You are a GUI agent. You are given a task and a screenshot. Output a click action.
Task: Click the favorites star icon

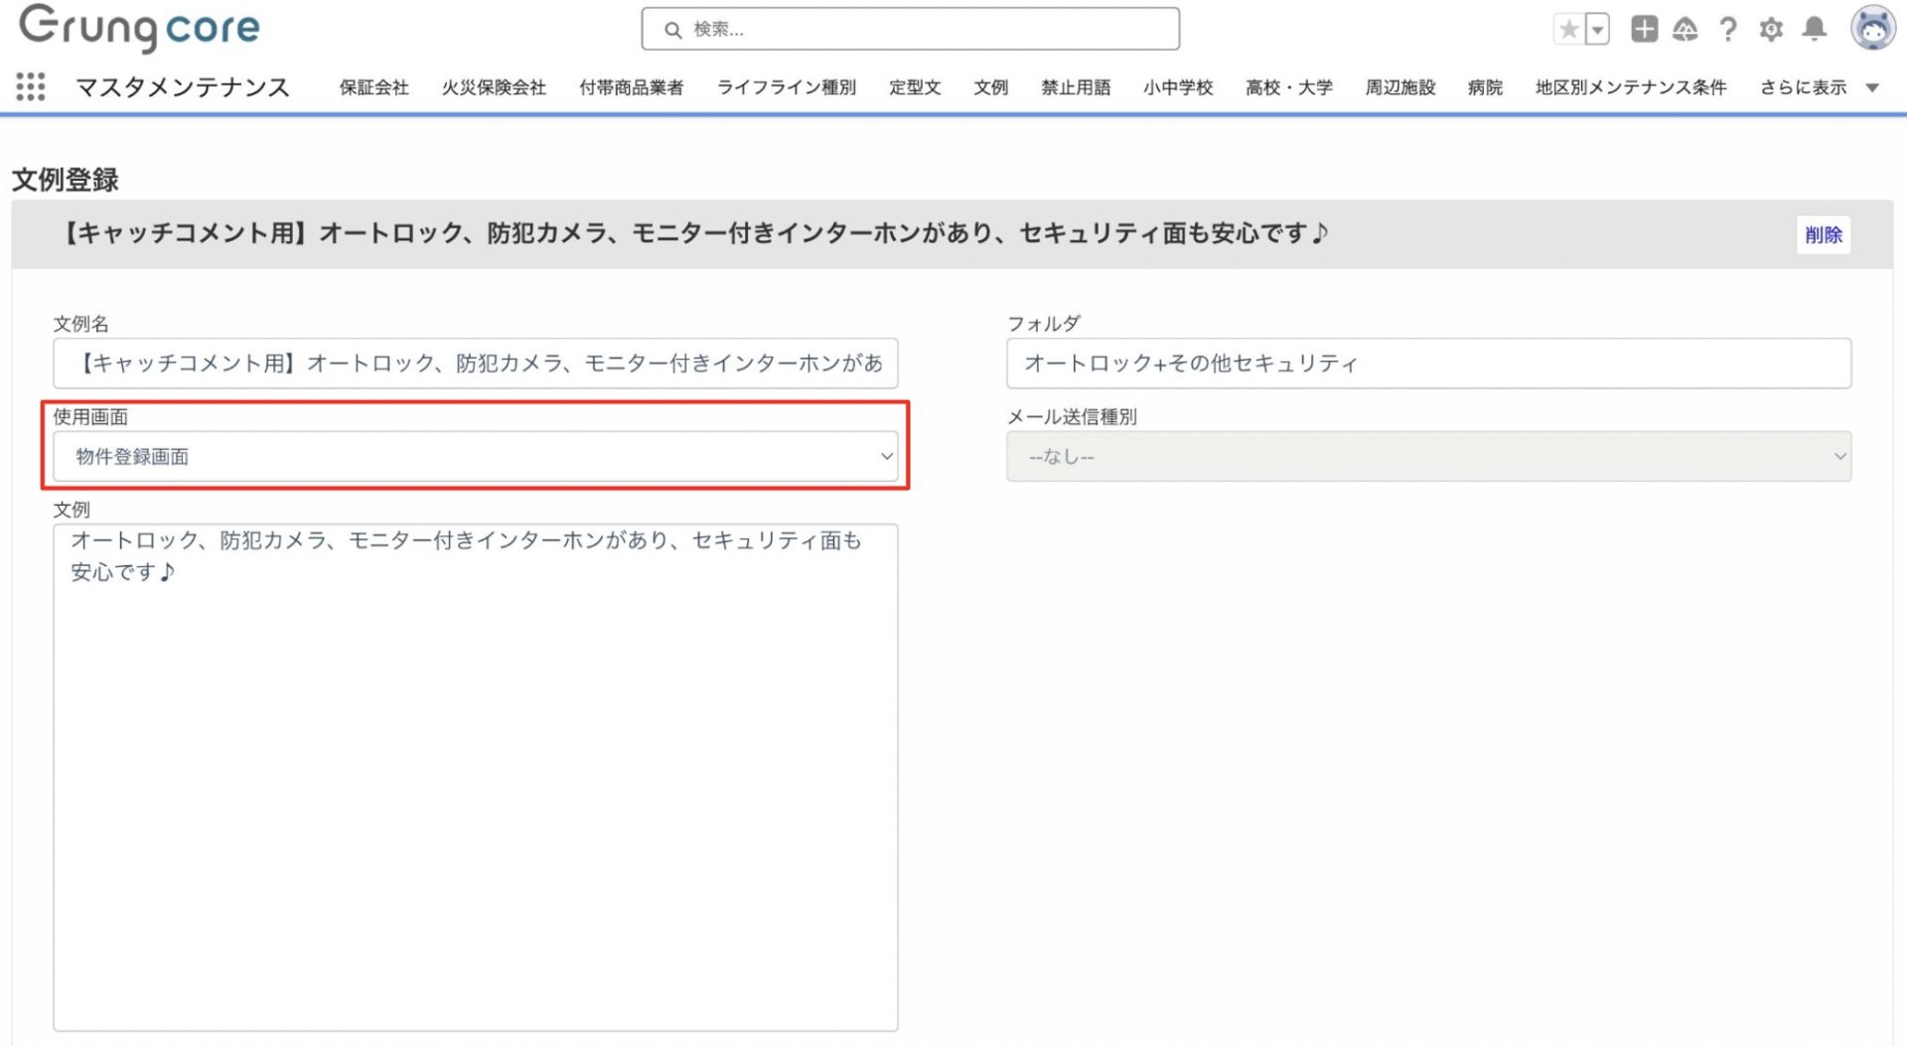pos(1568,30)
